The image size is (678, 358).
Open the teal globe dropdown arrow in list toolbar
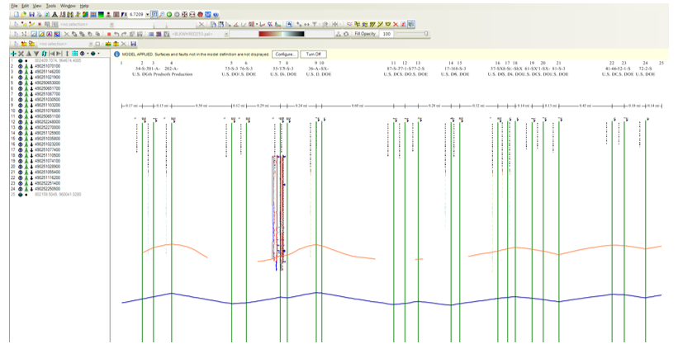pyautogui.click(x=98, y=54)
